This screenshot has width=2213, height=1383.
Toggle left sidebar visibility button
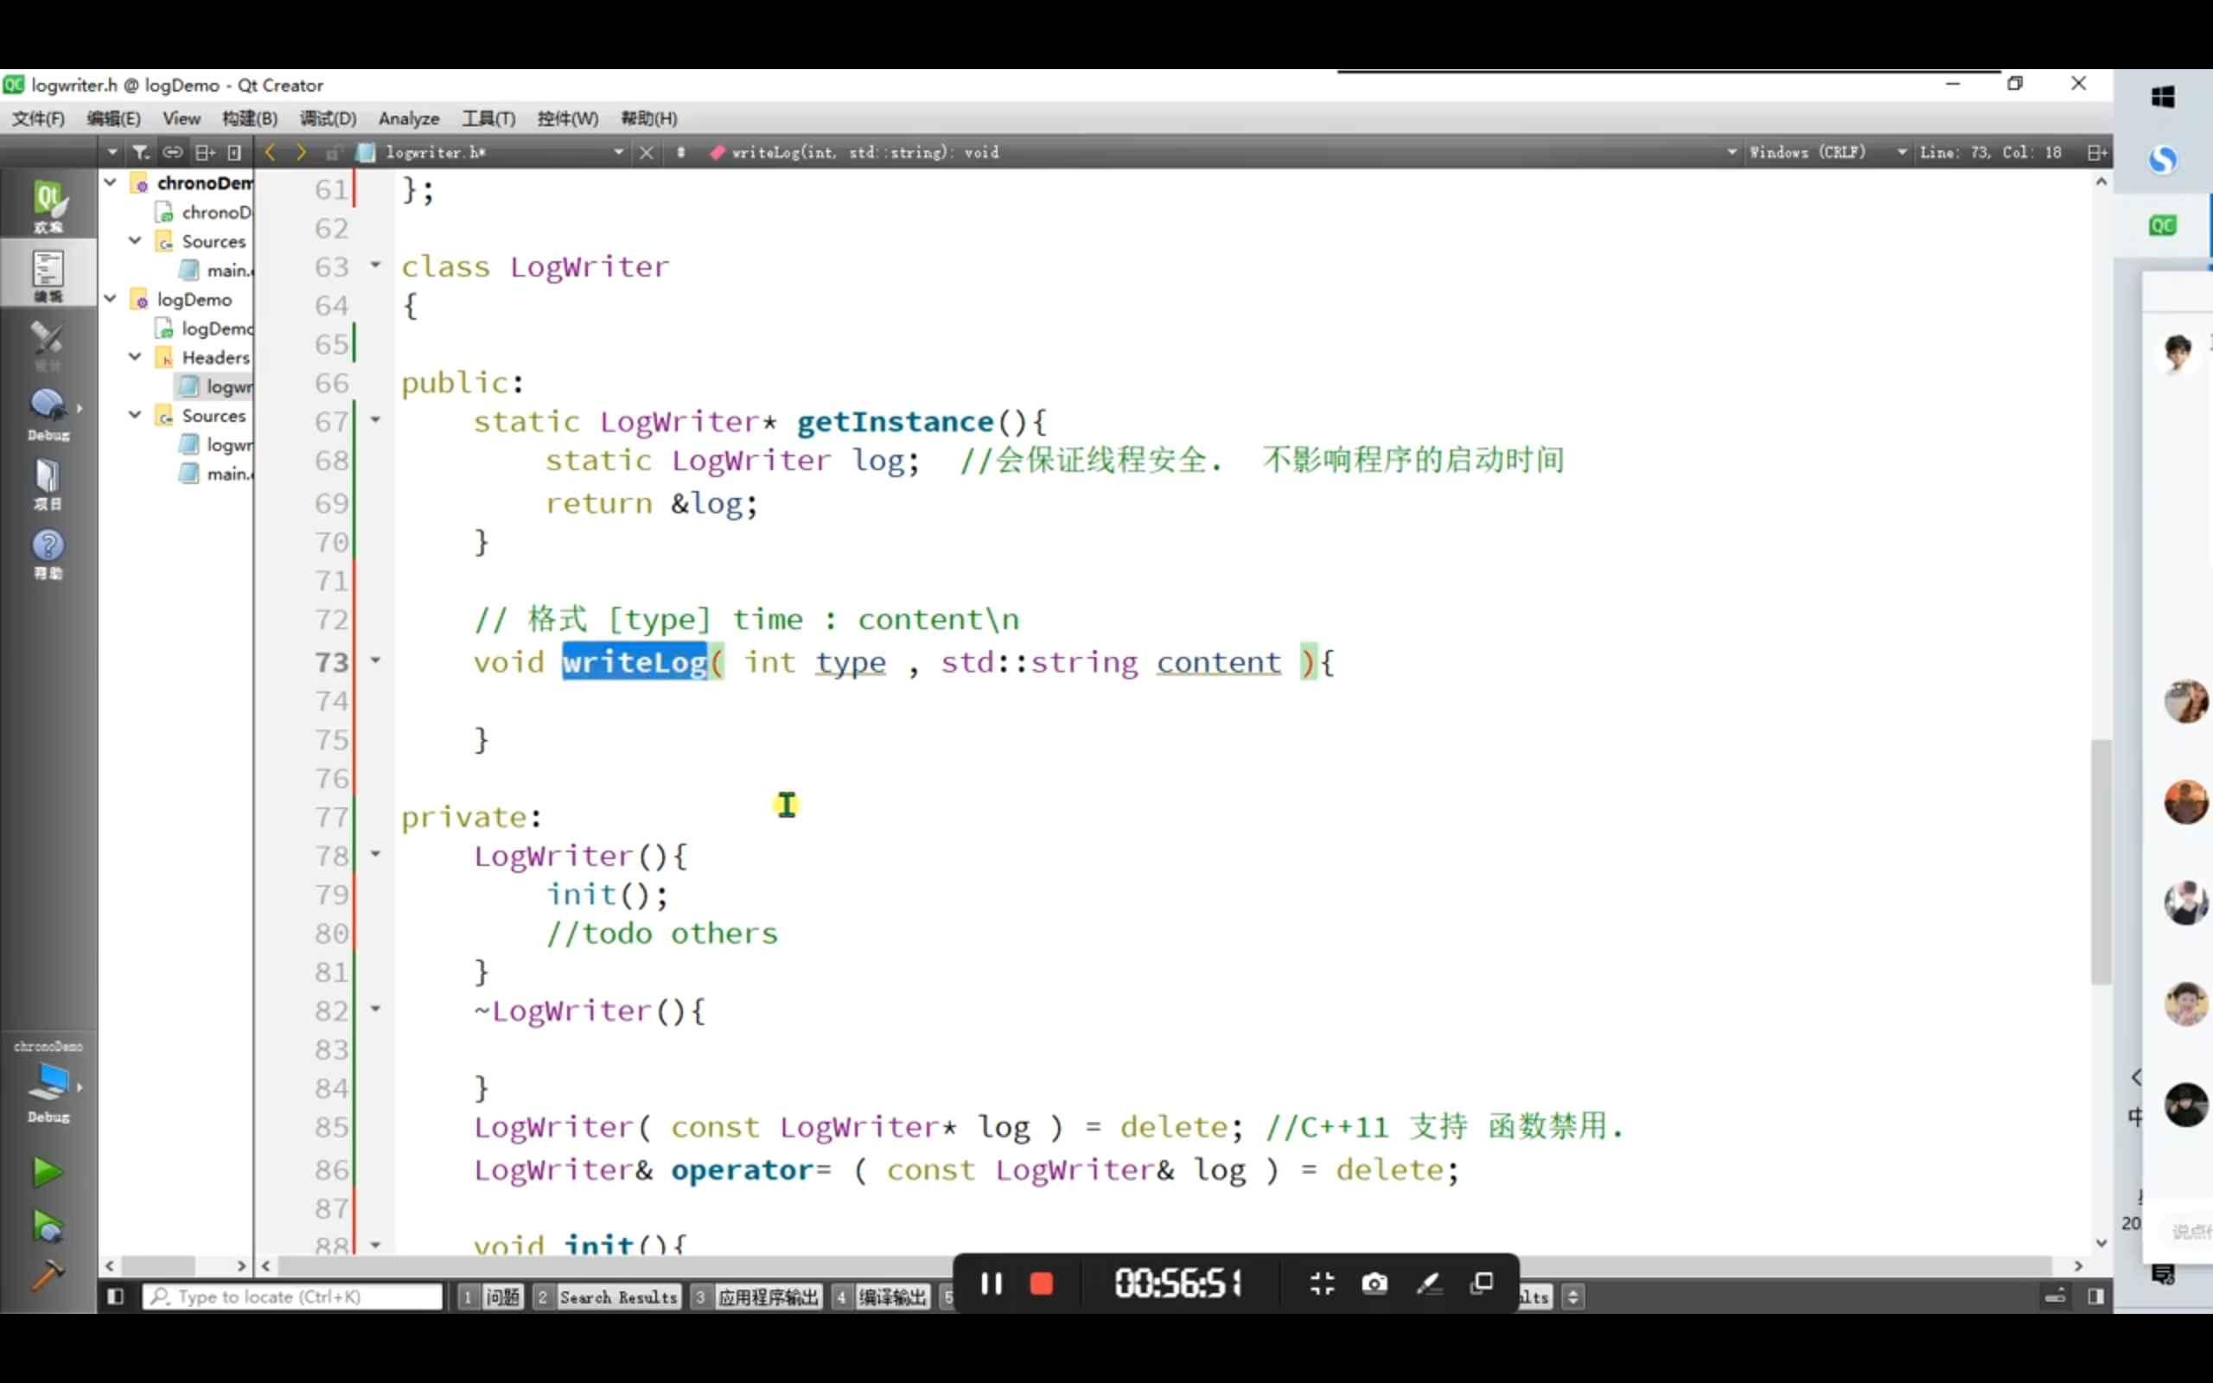point(115,1296)
